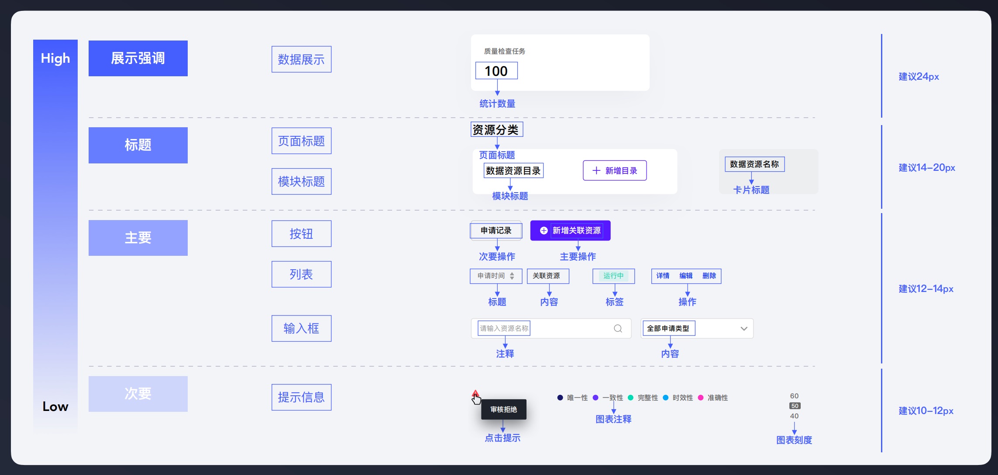The image size is (998, 475).
Task: Click the 删除 link in the operations row
Action: [x=709, y=275]
